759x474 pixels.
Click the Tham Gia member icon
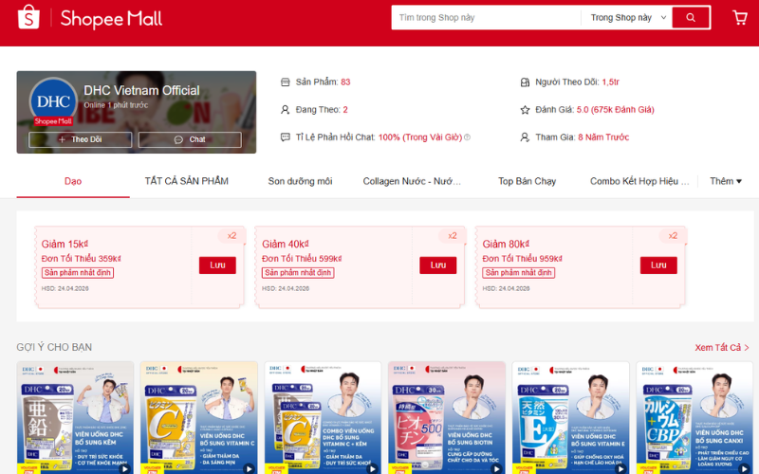coord(525,137)
